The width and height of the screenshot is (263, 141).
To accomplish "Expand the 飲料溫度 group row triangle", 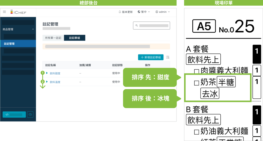I will (x=47, y=82).
